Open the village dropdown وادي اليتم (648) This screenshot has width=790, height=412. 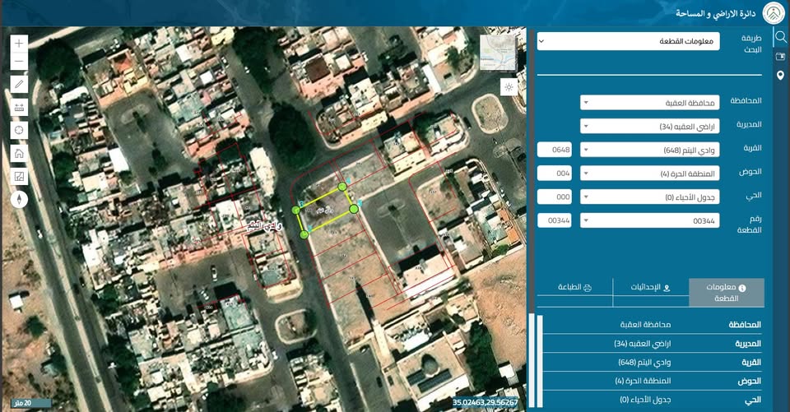tap(649, 150)
